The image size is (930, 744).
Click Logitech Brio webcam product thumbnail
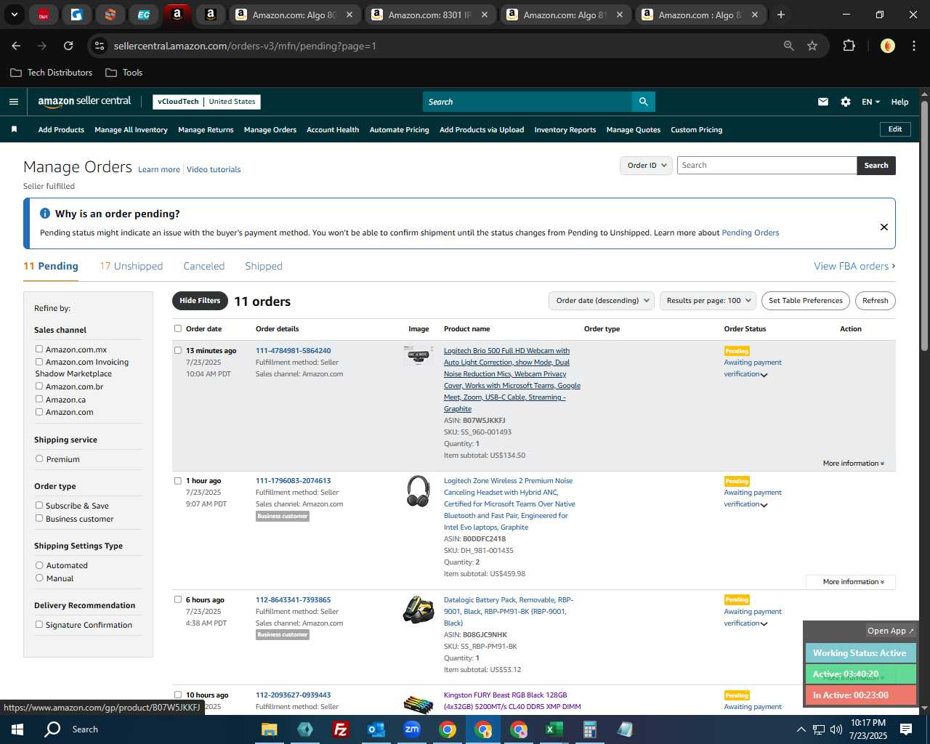click(418, 356)
